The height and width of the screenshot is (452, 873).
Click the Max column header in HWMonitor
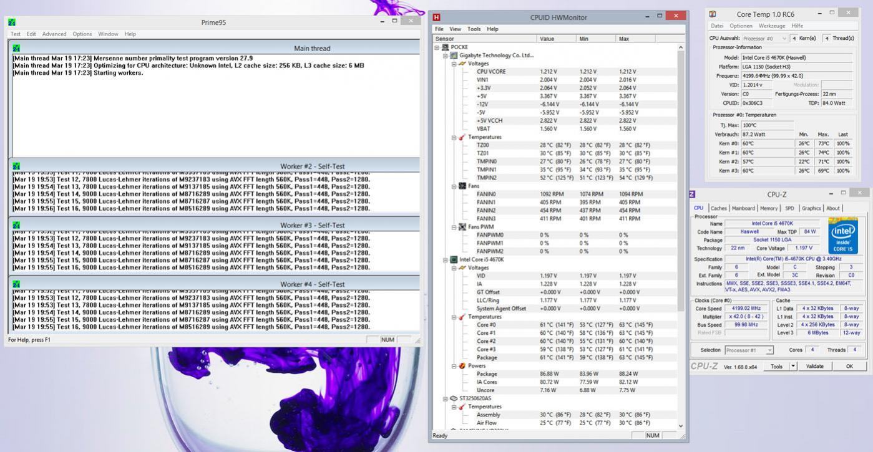click(635, 39)
